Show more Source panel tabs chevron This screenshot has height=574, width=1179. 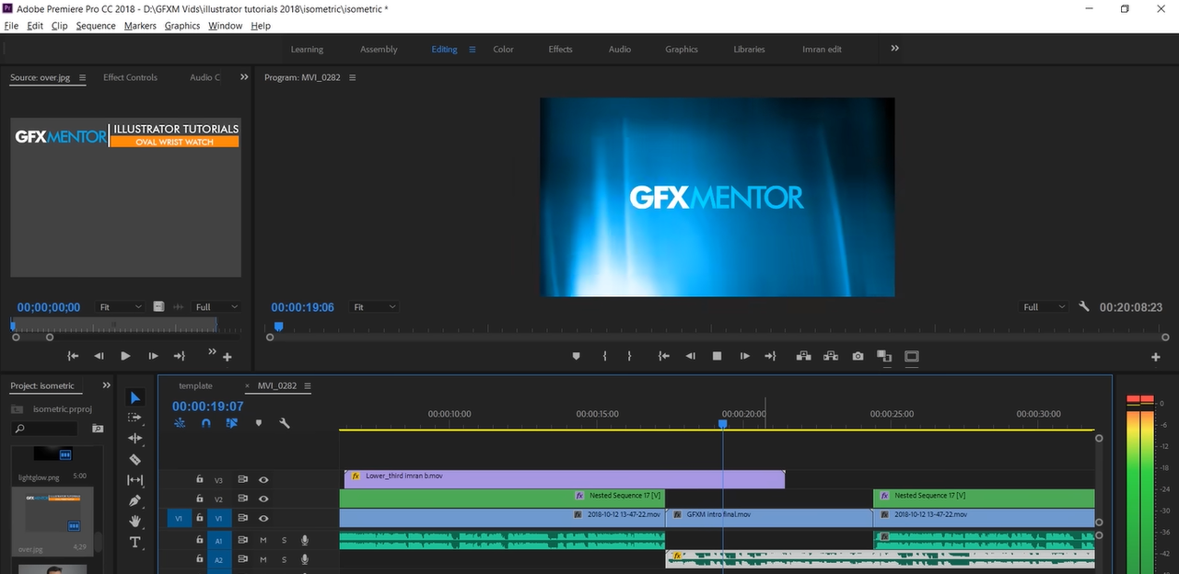tap(244, 77)
